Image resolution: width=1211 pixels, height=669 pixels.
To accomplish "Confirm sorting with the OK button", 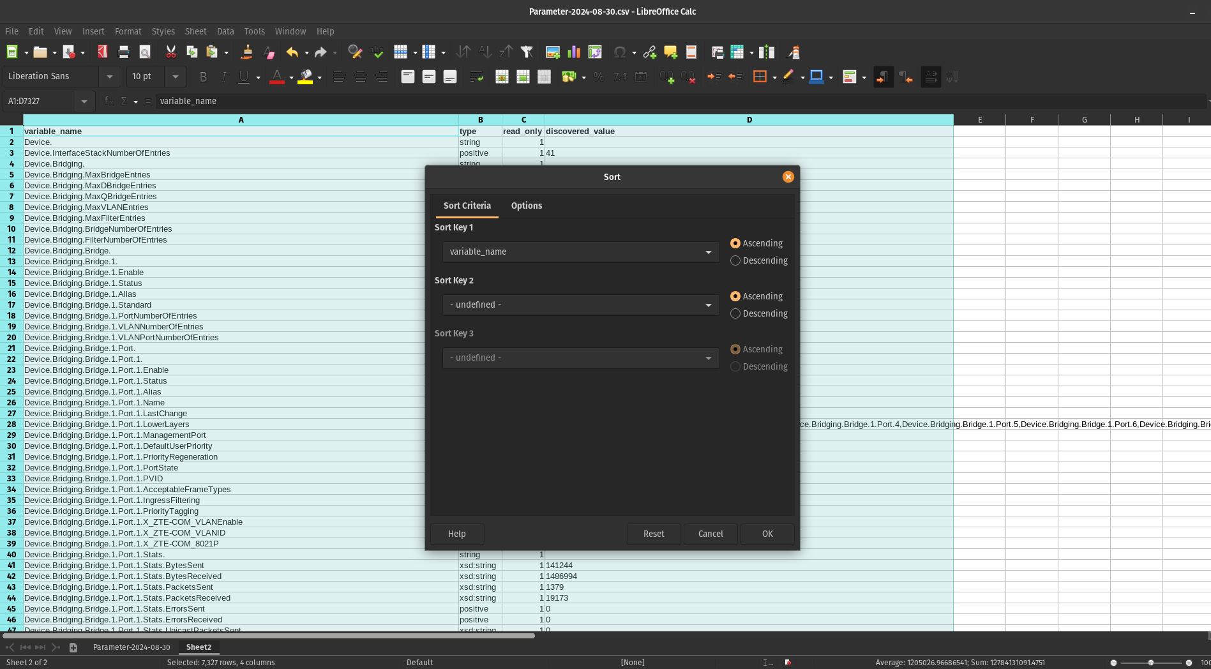I will (767, 534).
